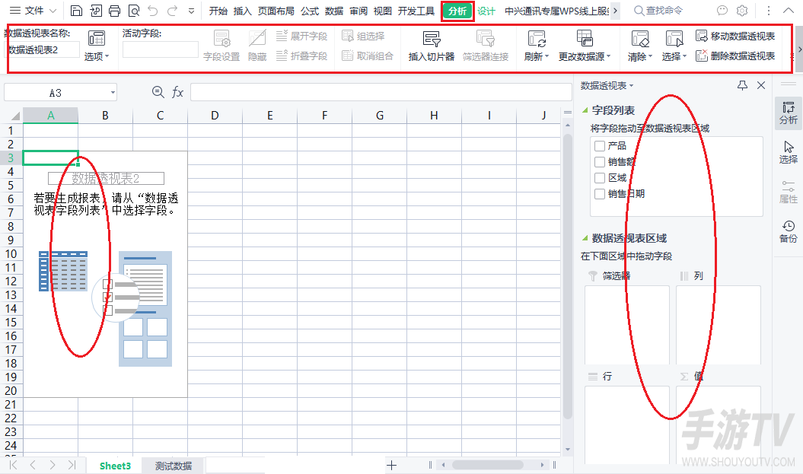Open Print Preview icon
The width and height of the screenshot is (803, 474).
pos(134,11)
